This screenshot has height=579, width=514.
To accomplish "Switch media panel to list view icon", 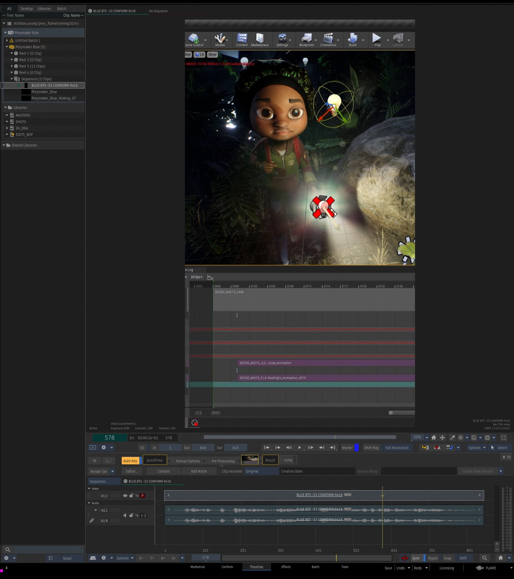I will (51, 558).
